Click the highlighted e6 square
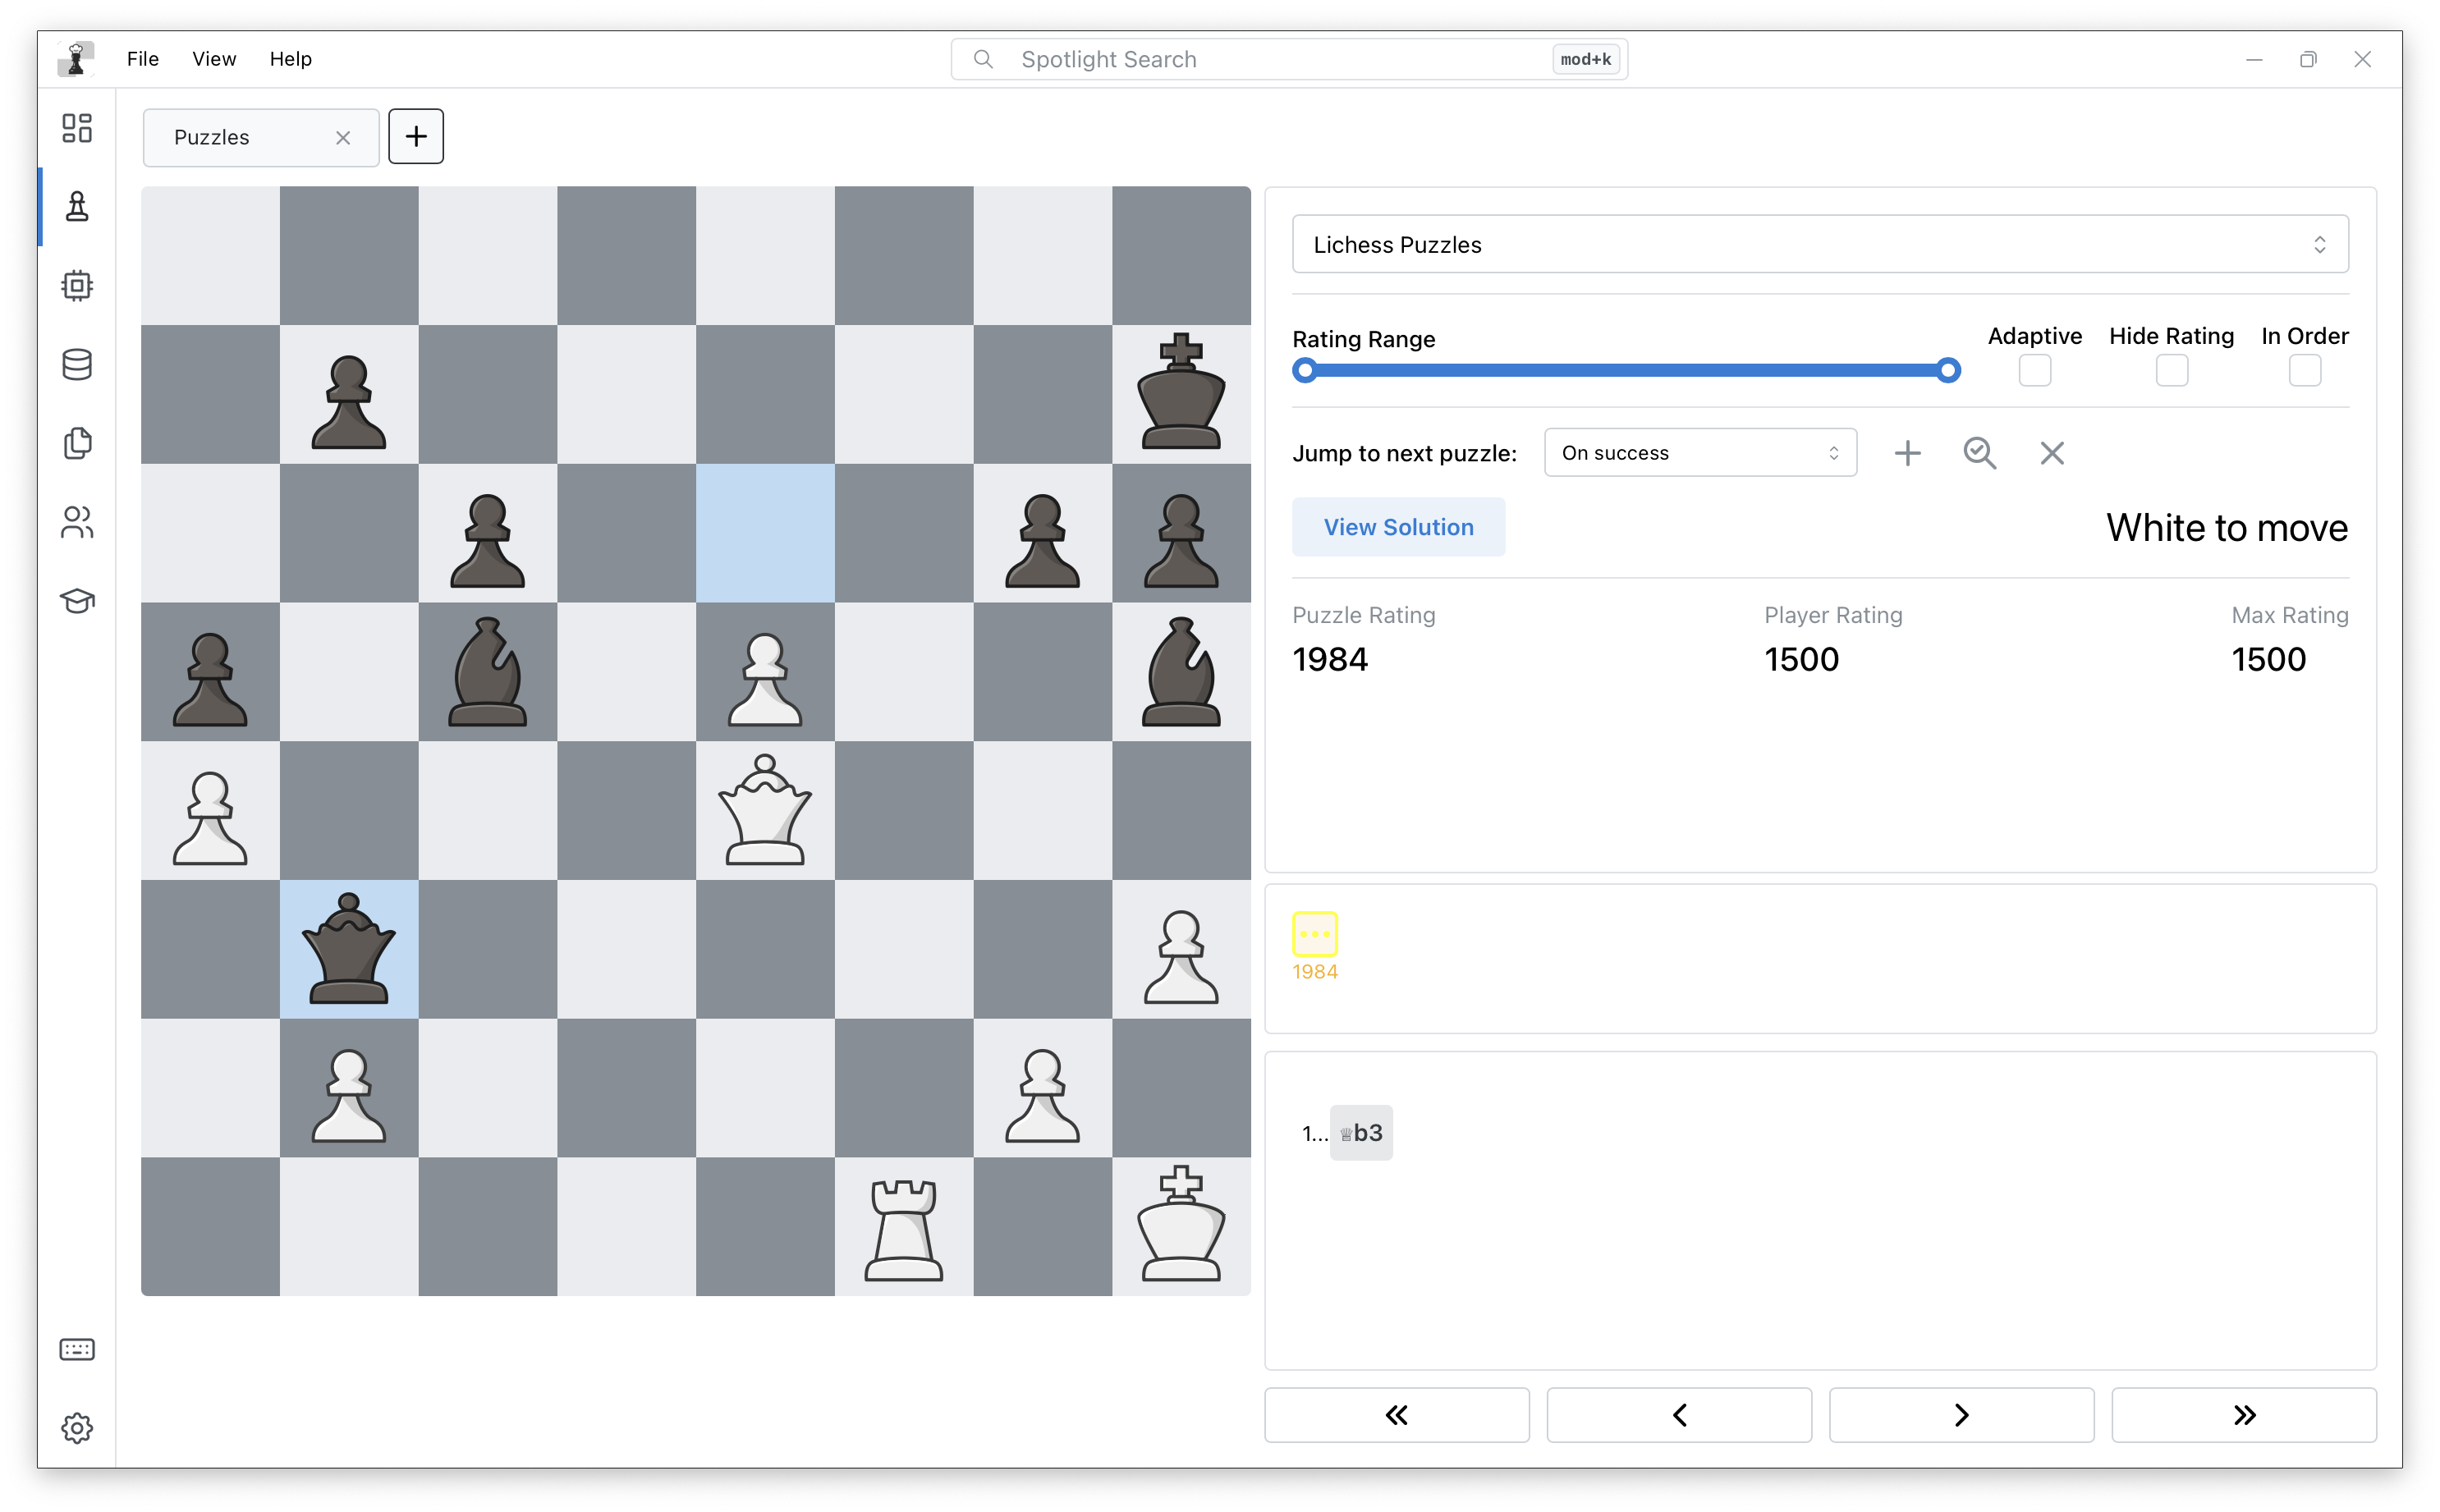 click(x=765, y=533)
